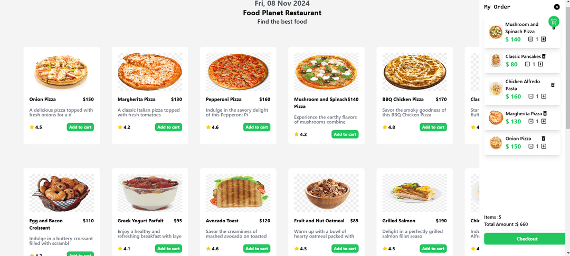Increase Onion Pizza quantity in order

pos(544,146)
